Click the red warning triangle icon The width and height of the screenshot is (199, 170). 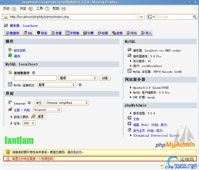(x=8, y=159)
